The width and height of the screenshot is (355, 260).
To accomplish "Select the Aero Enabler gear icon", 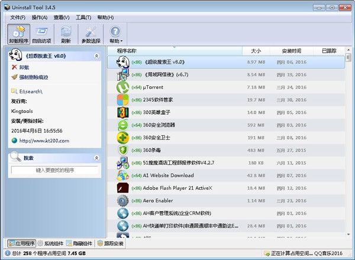I will point(122,200).
